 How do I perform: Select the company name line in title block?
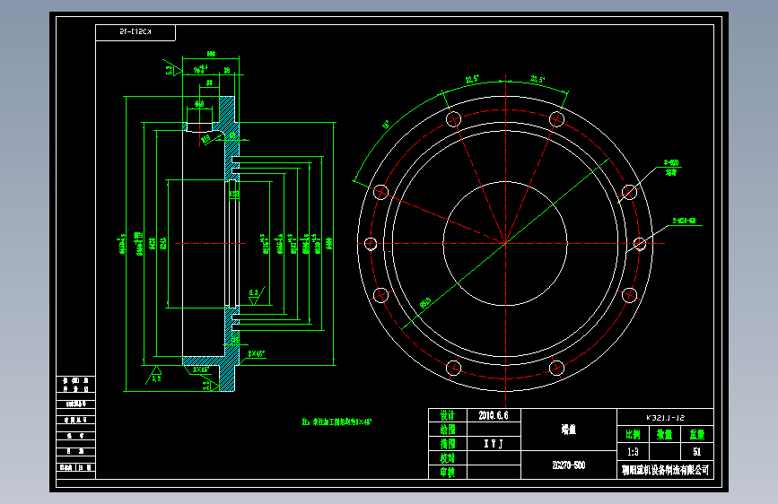pyautogui.click(x=665, y=470)
